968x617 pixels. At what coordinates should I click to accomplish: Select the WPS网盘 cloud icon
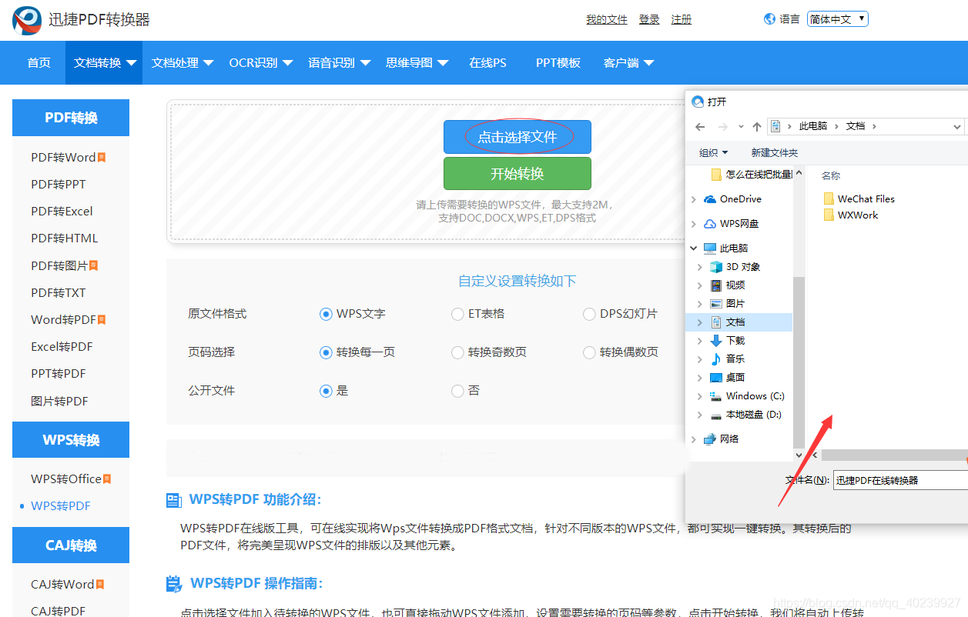pos(710,224)
